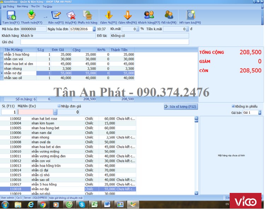Image resolution: width=265 pixels, height=212 pixels.
Task: Select the invoice row nhẫn 5 hoa hồng
Action: (x=69, y=55)
